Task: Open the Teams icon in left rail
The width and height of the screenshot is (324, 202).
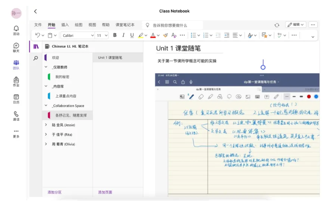Action: [16, 64]
